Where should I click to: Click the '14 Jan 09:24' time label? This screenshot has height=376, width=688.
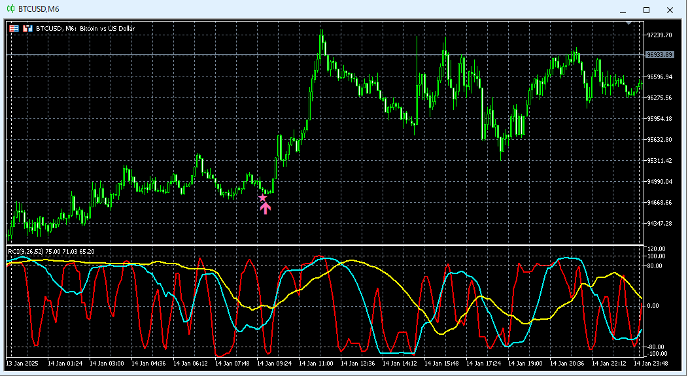pos(274,364)
